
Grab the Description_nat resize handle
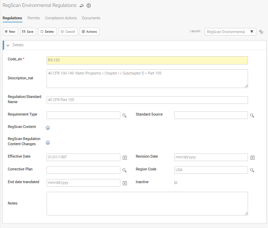(246, 86)
